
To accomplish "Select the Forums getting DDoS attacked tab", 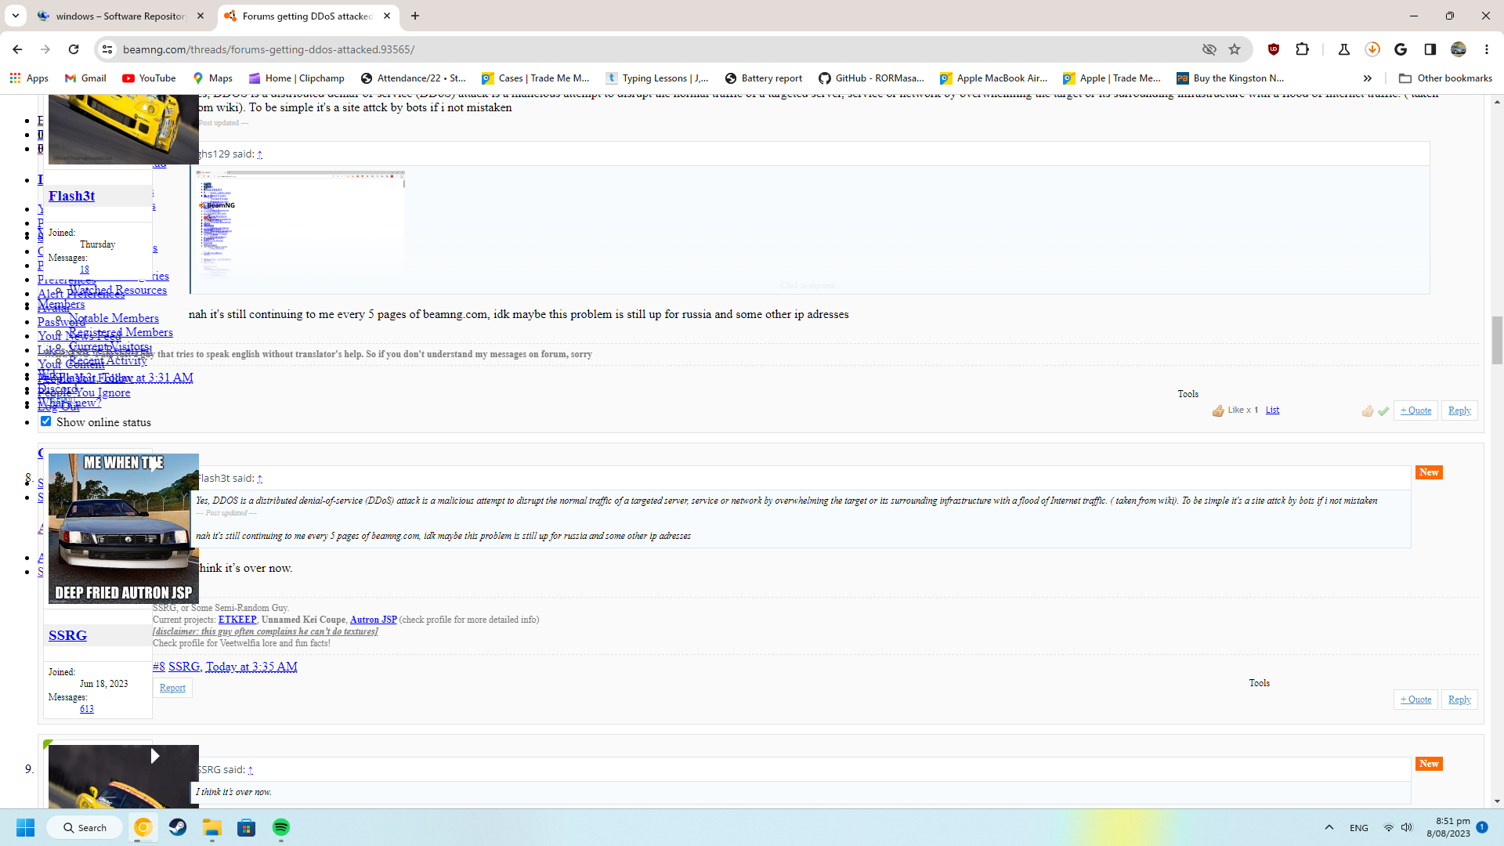I will (x=306, y=16).
